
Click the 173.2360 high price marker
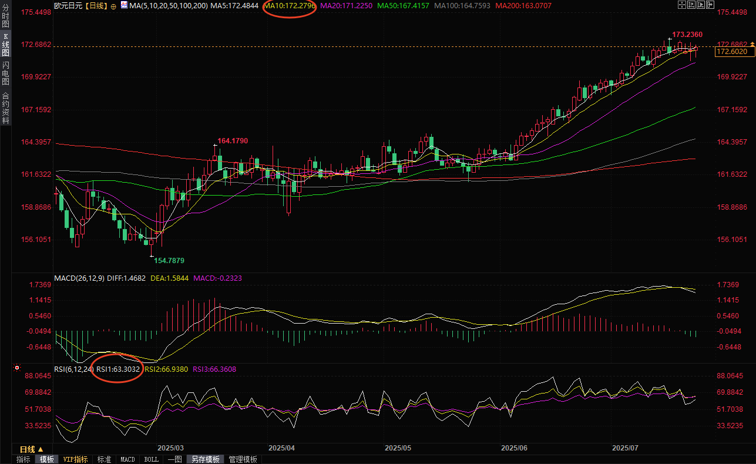pyautogui.click(x=687, y=35)
